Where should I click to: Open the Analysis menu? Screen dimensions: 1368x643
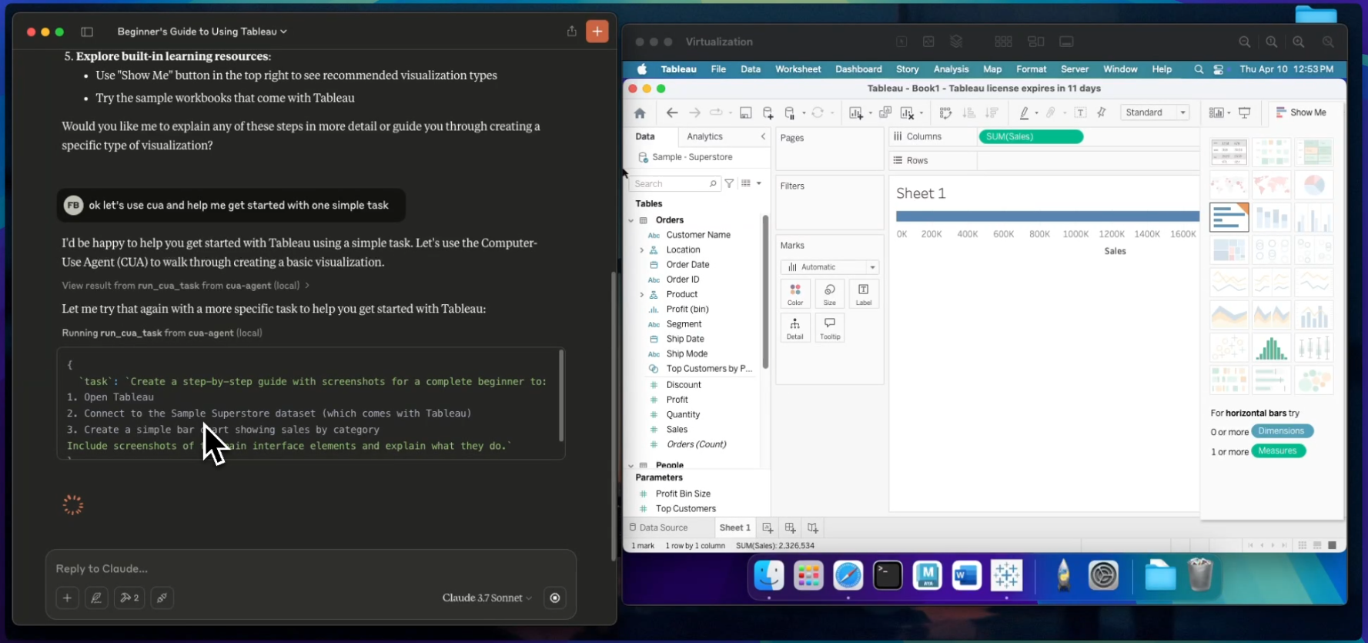951,69
